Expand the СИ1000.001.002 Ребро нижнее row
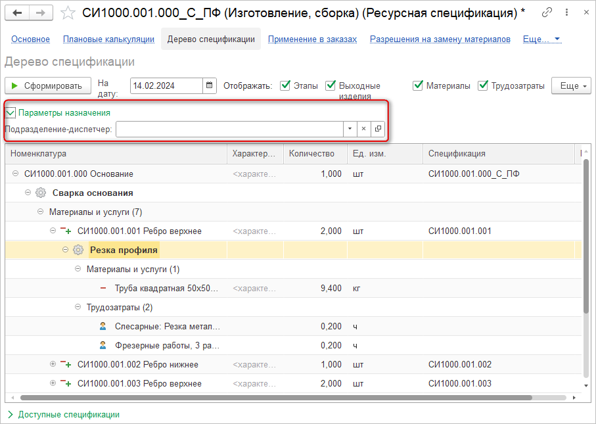 pos(53,364)
